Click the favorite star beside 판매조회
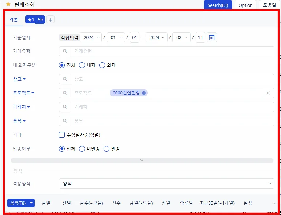Image resolution: width=281 pixels, height=215 pixels. pyautogui.click(x=8, y=4)
